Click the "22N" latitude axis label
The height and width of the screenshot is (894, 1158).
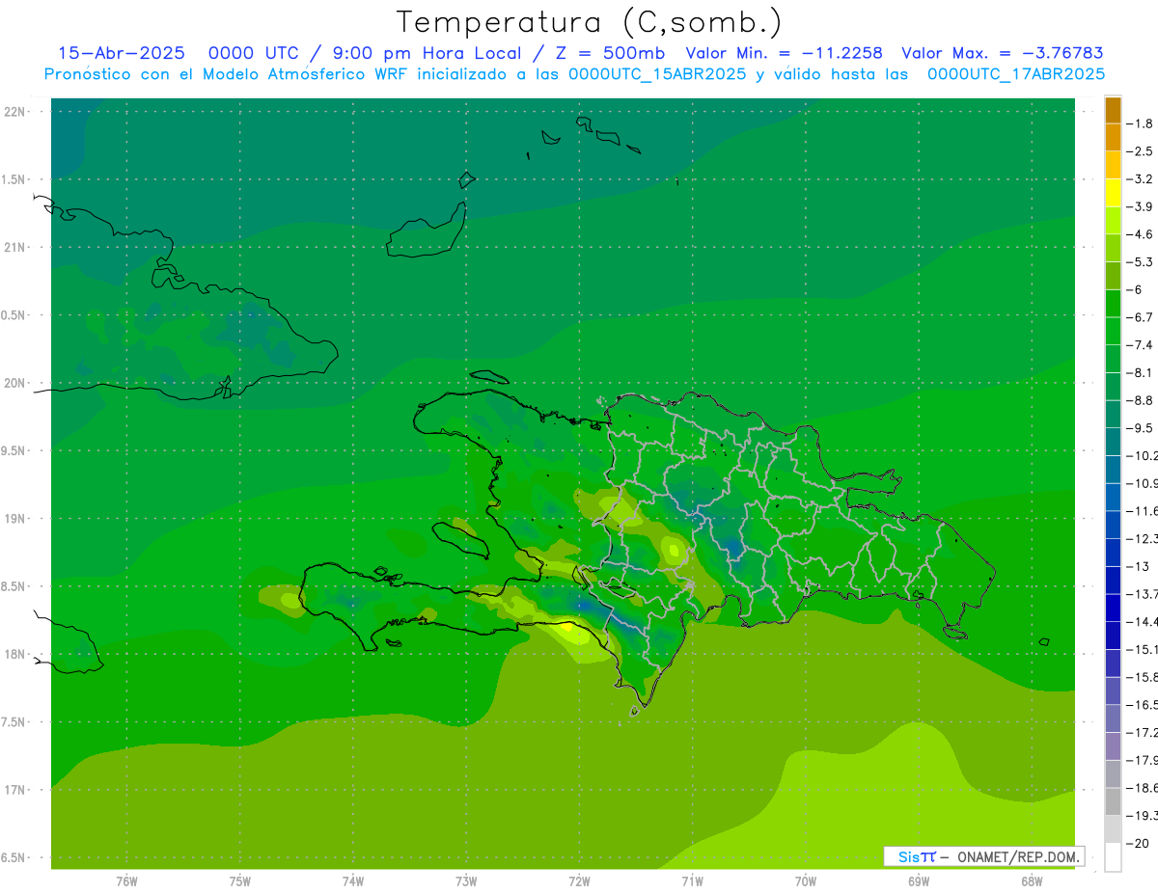coord(15,111)
